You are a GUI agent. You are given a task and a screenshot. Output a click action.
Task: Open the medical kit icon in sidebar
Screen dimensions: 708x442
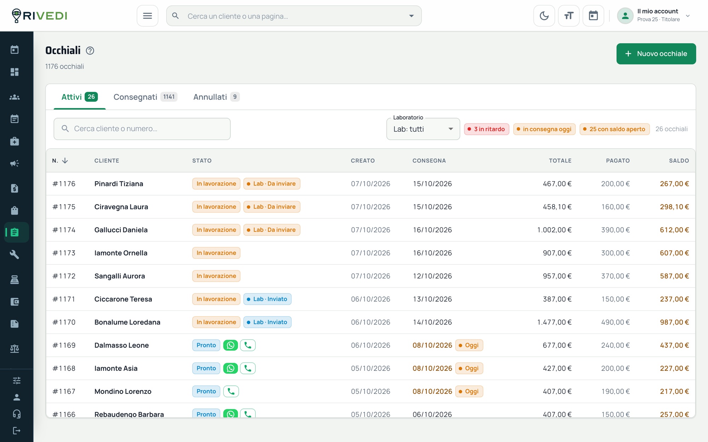15,141
